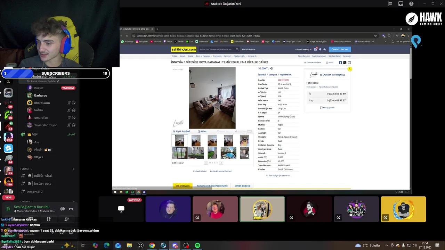Screen dimensions: 445x250
Task: Select the green lawn photo thumbnail
Action: [x=212, y=153]
